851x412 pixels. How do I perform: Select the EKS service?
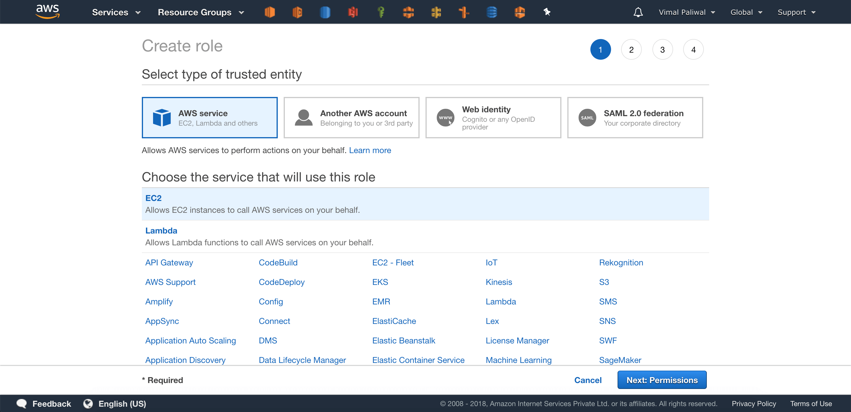tap(380, 282)
